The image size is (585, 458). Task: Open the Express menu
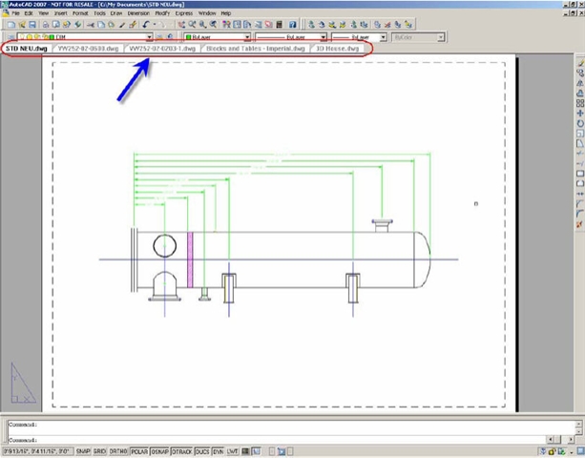pyautogui.click(x=184, y=13)
